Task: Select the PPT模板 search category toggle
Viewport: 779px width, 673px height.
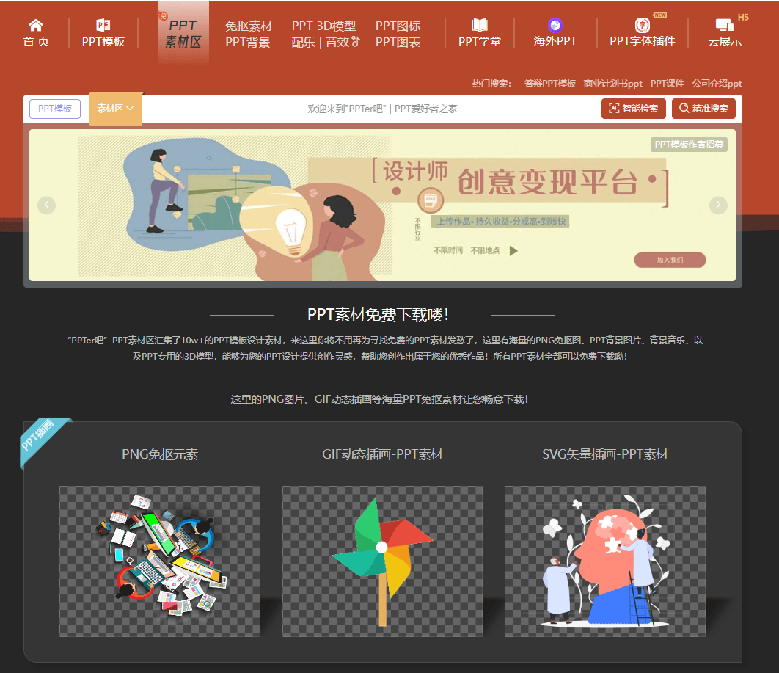Action: tap(55, 109)
